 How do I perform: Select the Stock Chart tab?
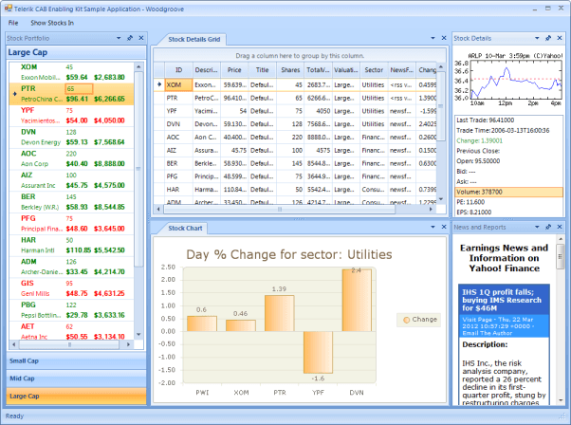tap(185, 229)
